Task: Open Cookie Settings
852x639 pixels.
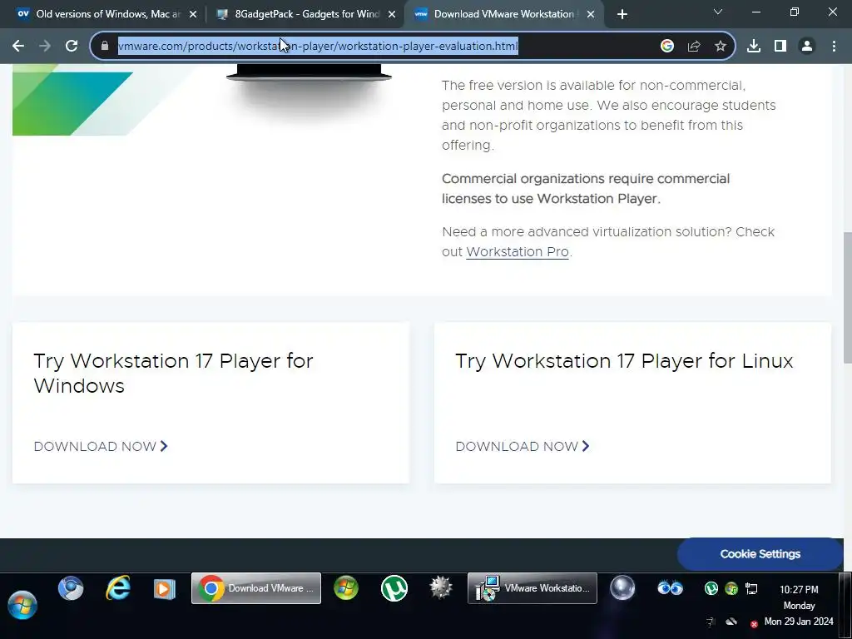Action: 760,553
